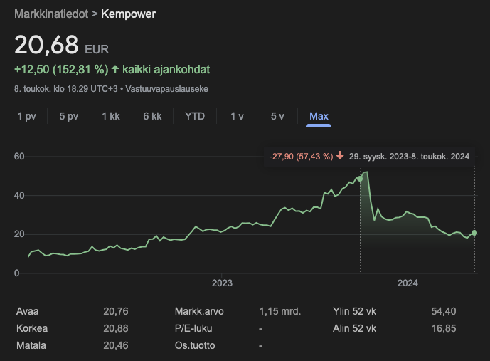Click the 40 y-axis label
This screenshot has width=490, height=361.
pyautogui.click(x=19, y=196)
